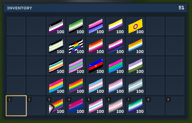Select the bisexual flag in hotbar slot 4
The width and height of the screenshot is (192, 123).
click(x=76, y=106)
